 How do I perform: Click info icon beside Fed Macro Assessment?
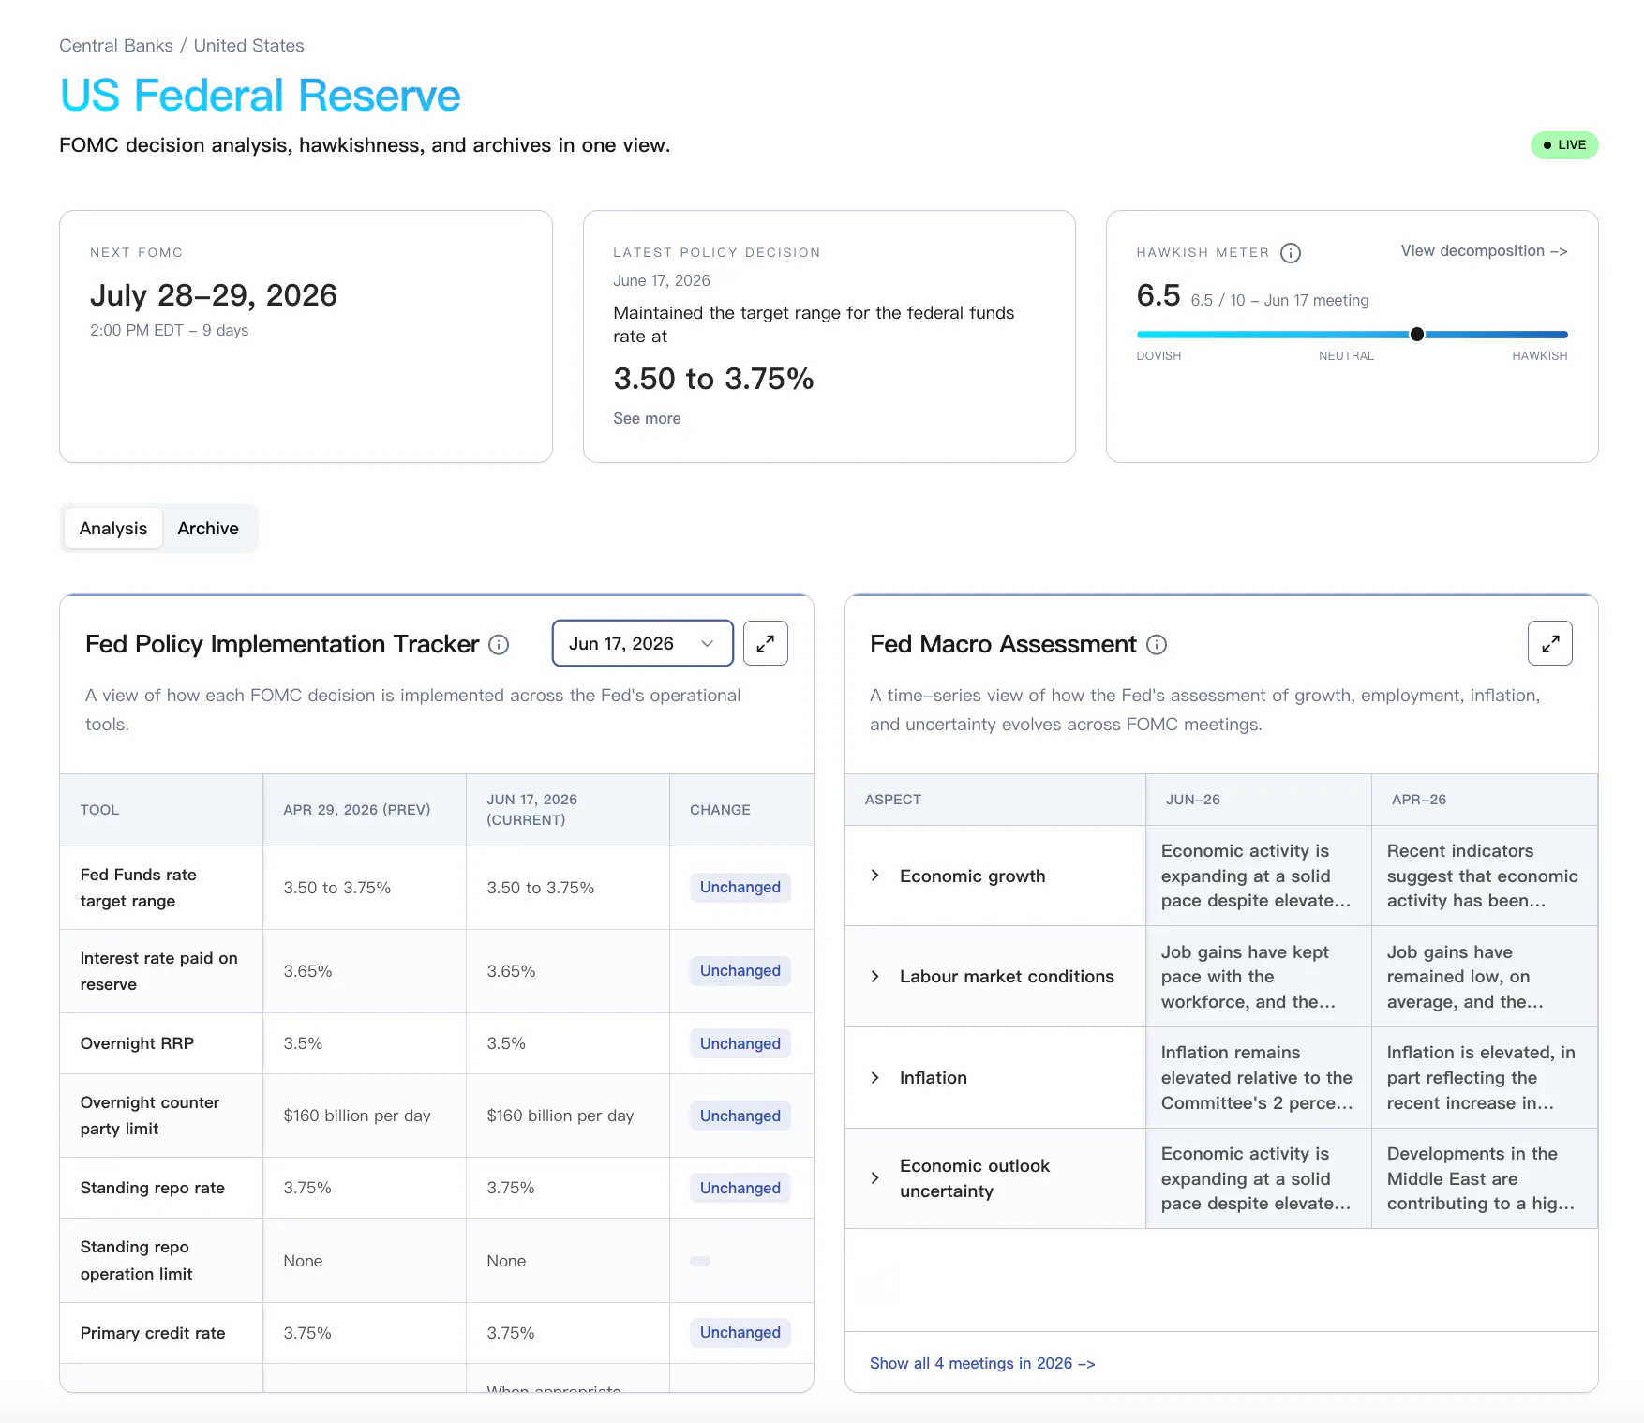(x=1157, y=644)
